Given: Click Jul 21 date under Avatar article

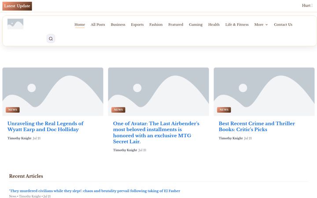Looking at the screenshot, I should tap(142, 150).
